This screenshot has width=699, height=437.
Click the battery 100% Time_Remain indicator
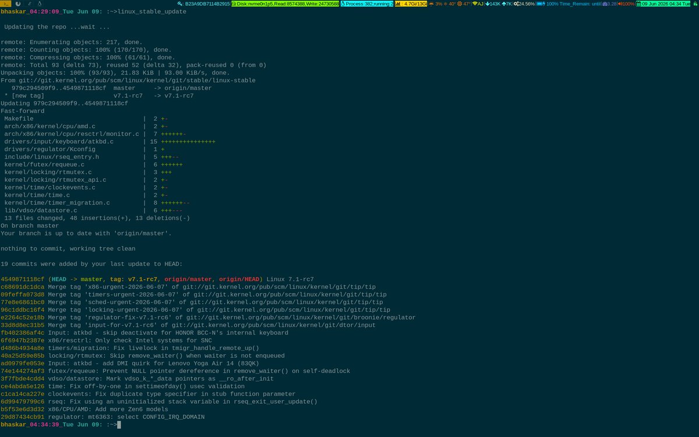click(569, 3)
